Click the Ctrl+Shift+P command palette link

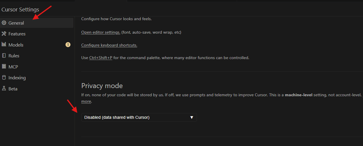point(101,58)
